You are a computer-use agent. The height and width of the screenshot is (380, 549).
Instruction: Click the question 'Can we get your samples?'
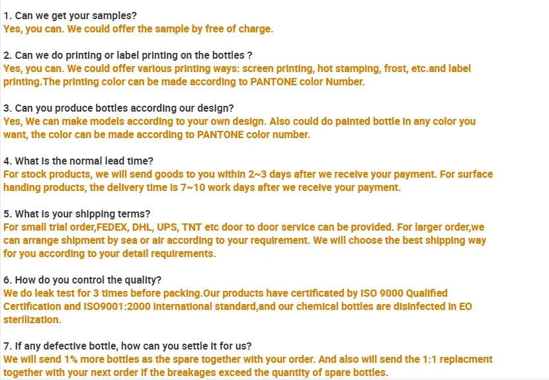tap(71, 16)
